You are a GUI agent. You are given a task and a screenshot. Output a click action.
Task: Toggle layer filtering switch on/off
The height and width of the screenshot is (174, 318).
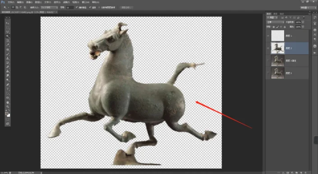pyautogui.click(x=304, y=18)
